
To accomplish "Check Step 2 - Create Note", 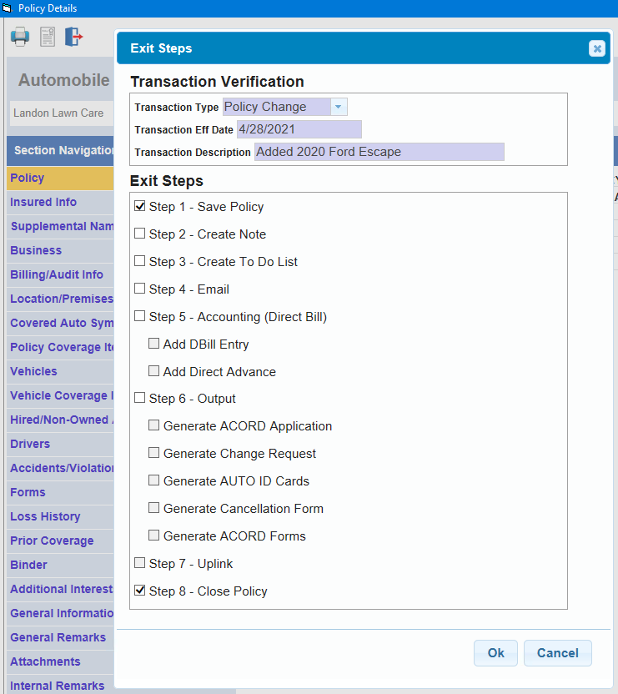I will pos(140,234).
